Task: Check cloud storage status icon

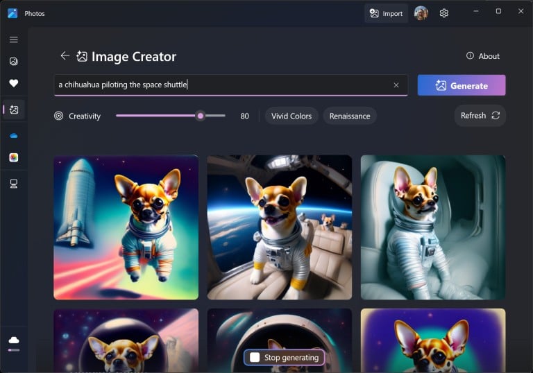Action: click(14, 340)
